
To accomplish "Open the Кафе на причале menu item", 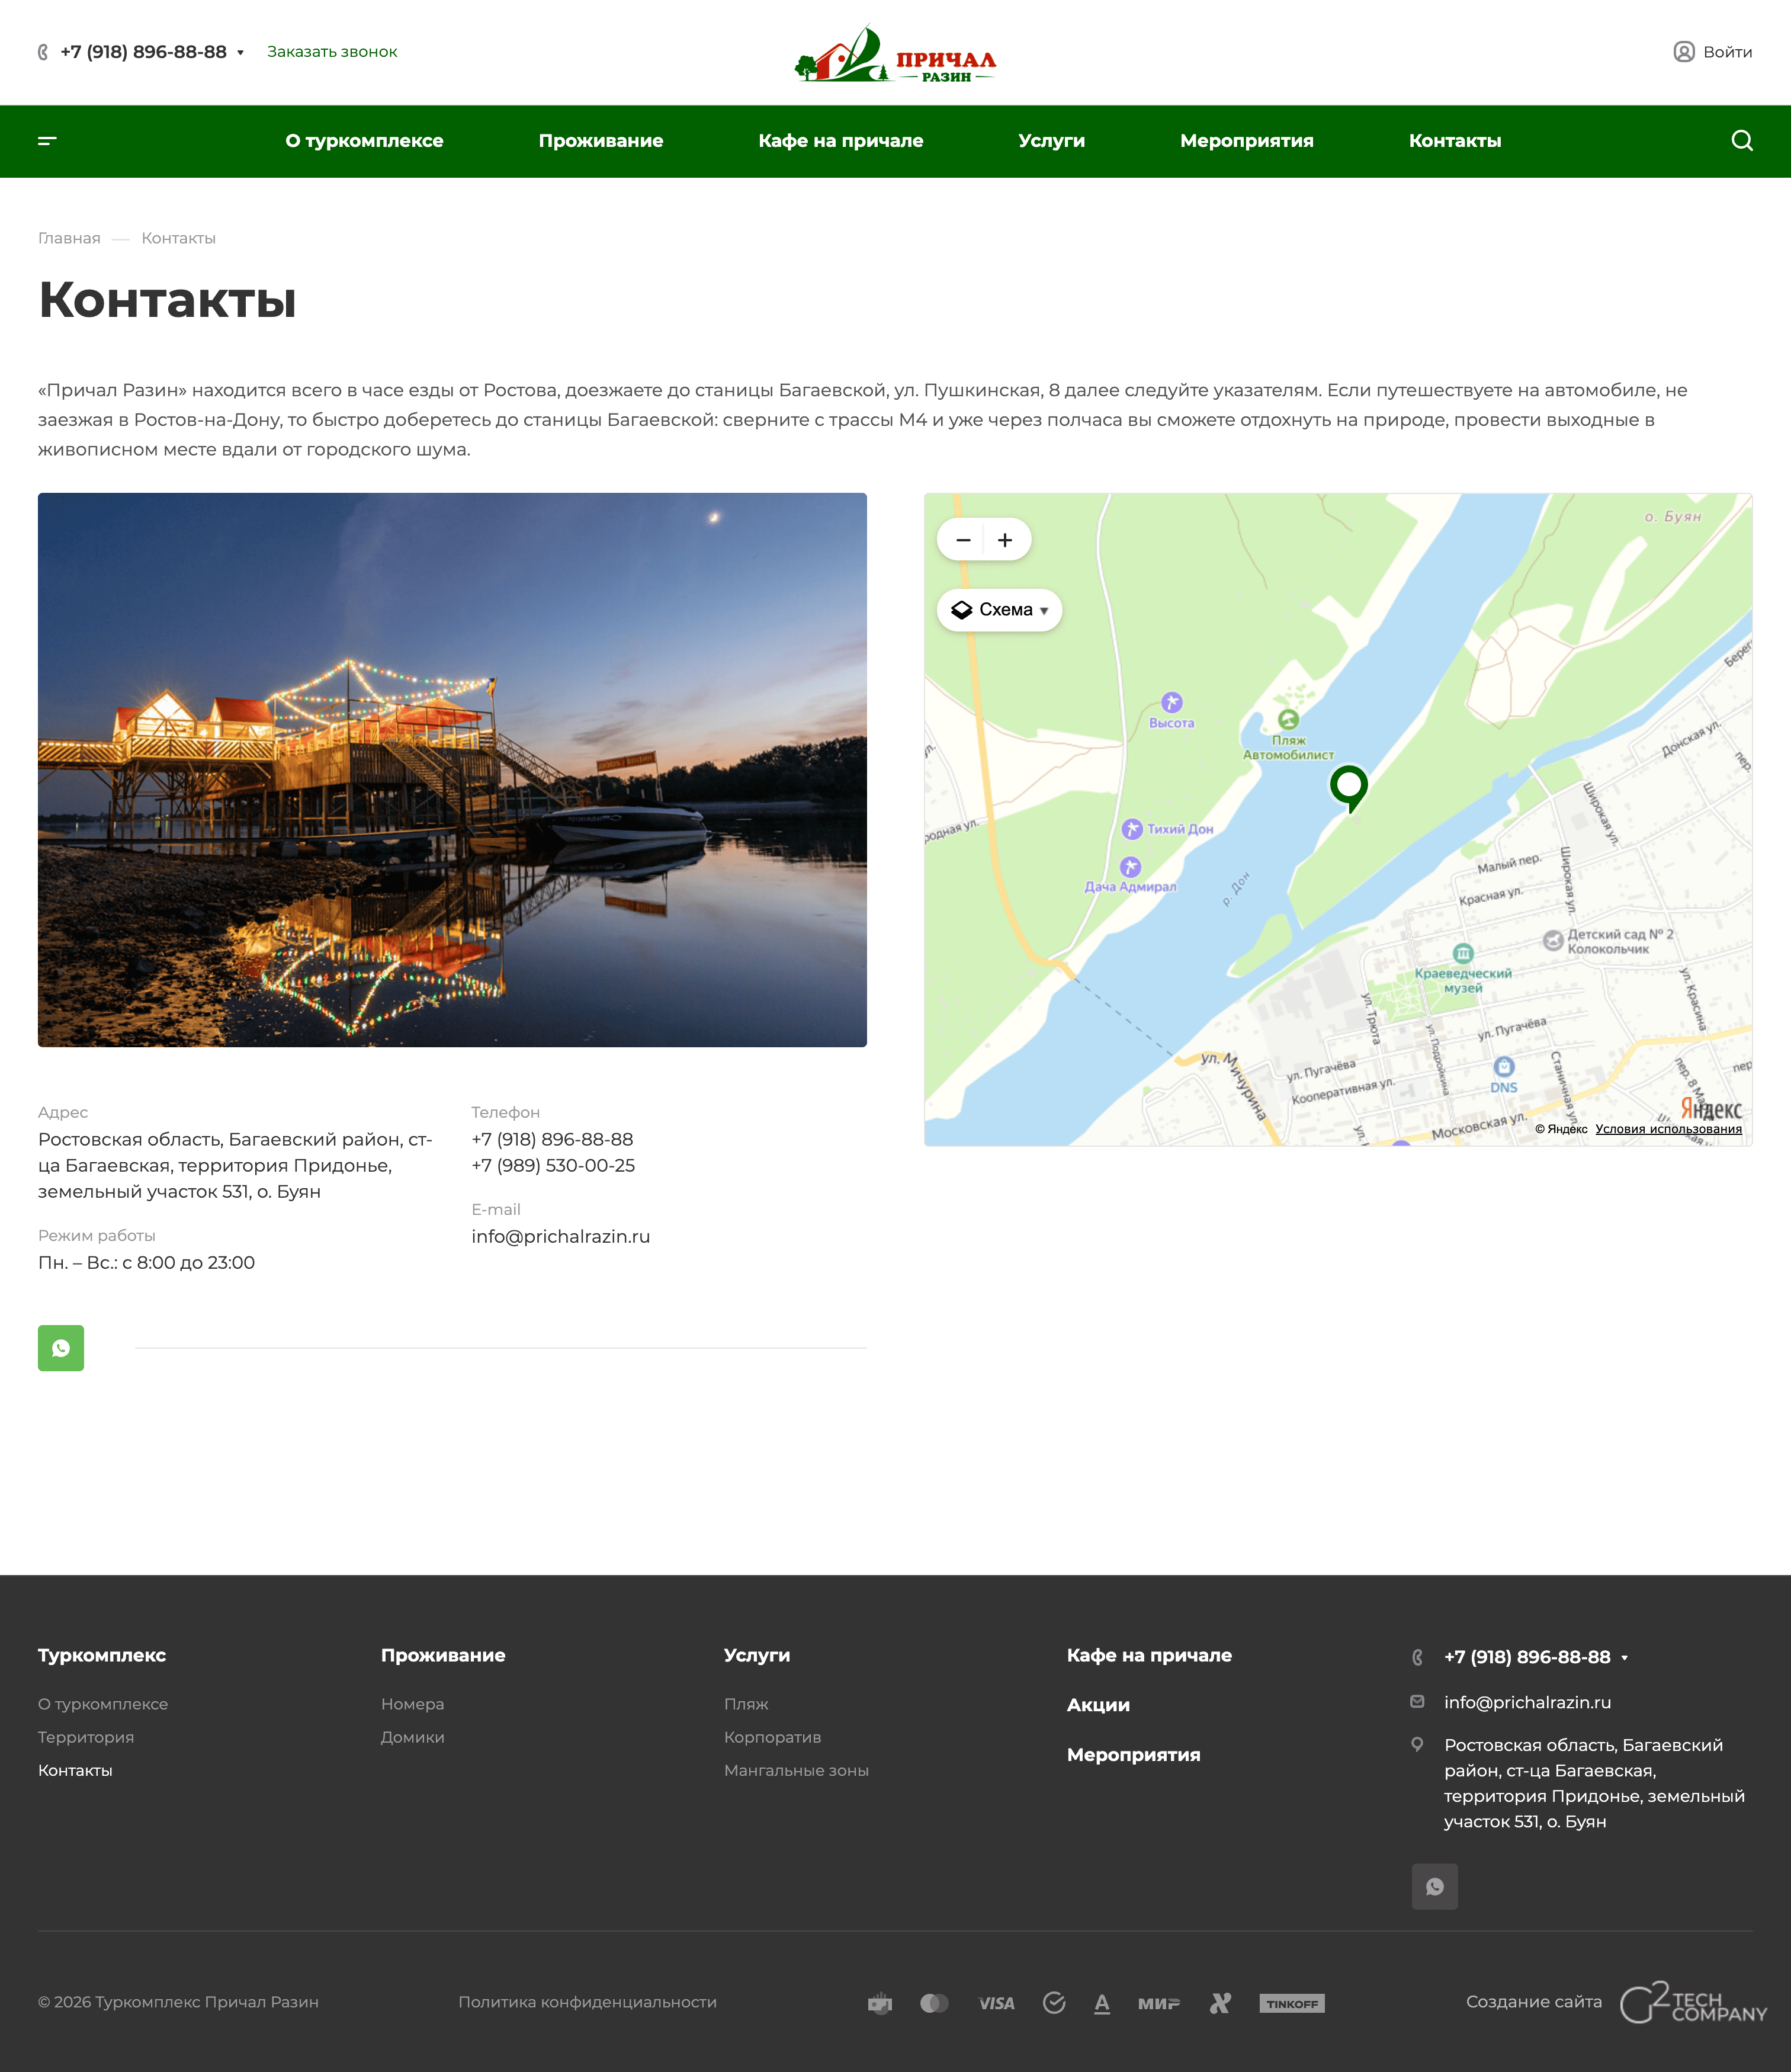I will [x=840, y=141].
